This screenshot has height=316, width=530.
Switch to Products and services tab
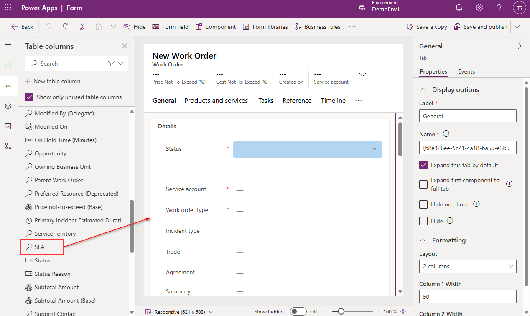(x=216, y=100)
